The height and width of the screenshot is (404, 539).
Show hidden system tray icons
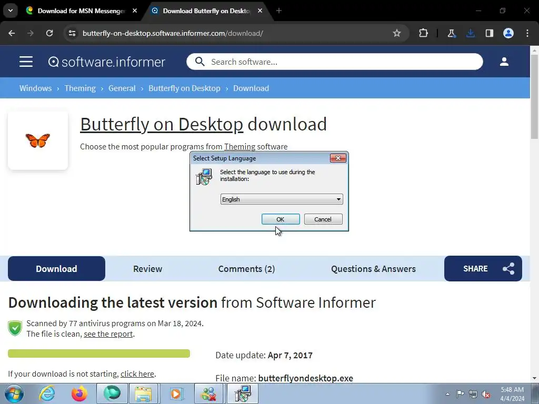point(447,394)
